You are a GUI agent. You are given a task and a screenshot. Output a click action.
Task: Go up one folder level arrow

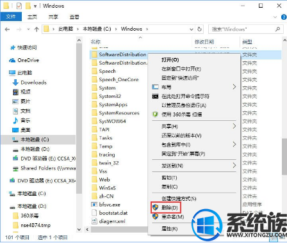[37, 29]
